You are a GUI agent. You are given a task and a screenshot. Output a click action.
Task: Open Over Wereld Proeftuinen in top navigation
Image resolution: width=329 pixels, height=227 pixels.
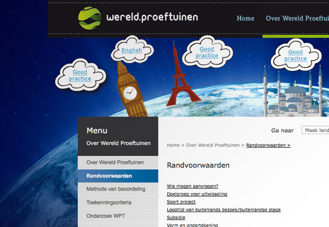point(297,18)
